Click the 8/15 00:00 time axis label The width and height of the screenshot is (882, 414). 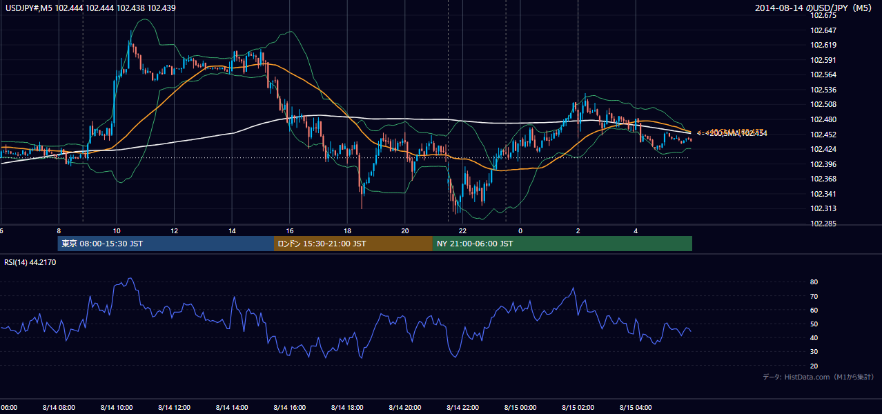(520, 407)
